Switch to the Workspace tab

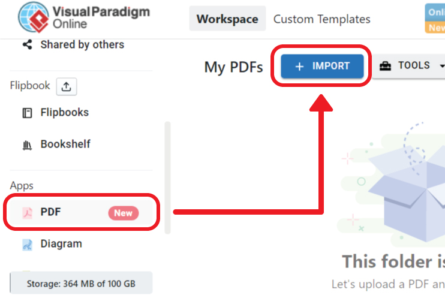pos(227,19)
